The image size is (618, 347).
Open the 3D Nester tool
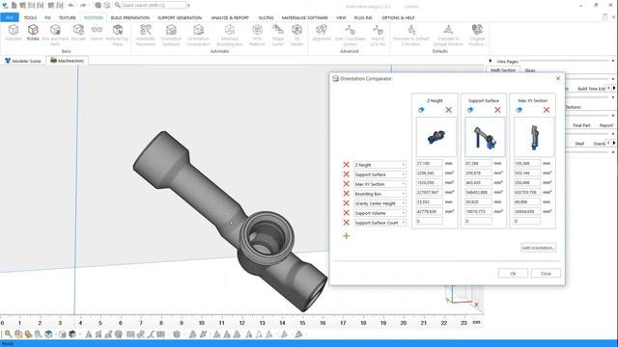tap(296, 35)
